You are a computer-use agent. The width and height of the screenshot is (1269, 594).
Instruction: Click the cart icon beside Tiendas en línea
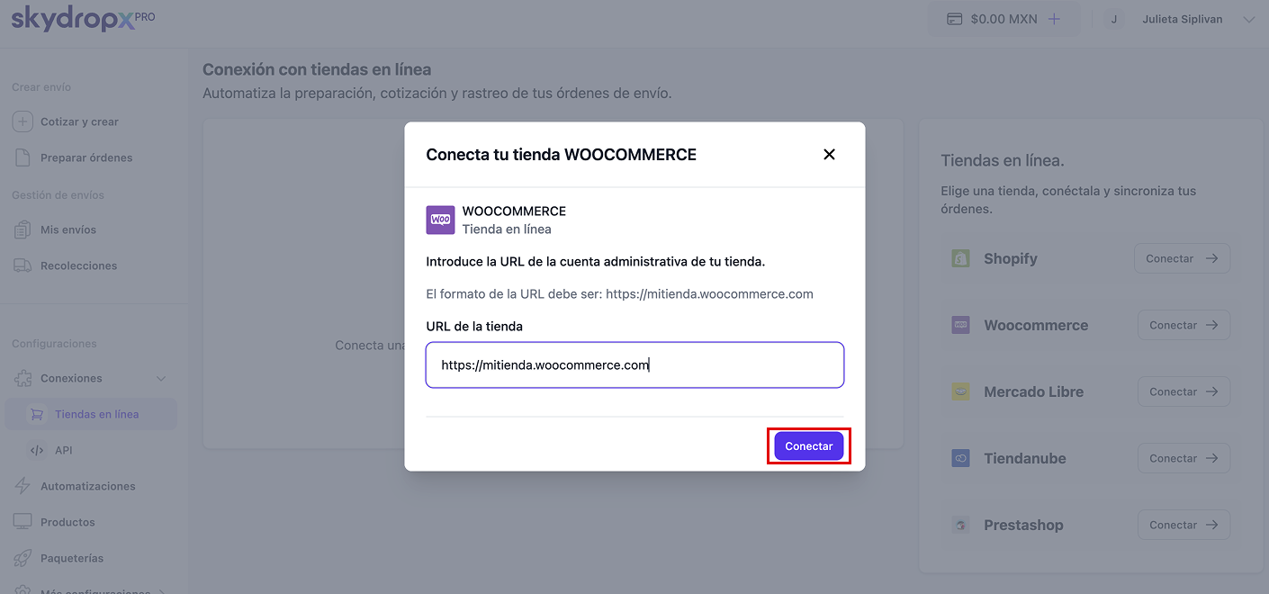point(37,414)
